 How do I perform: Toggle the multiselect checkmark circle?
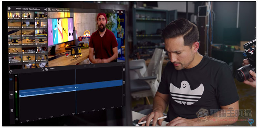click(x=11, y=72)
